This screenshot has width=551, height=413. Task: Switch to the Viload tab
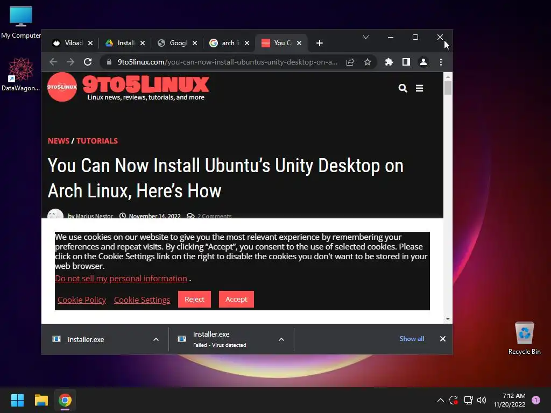coord(72,43)
